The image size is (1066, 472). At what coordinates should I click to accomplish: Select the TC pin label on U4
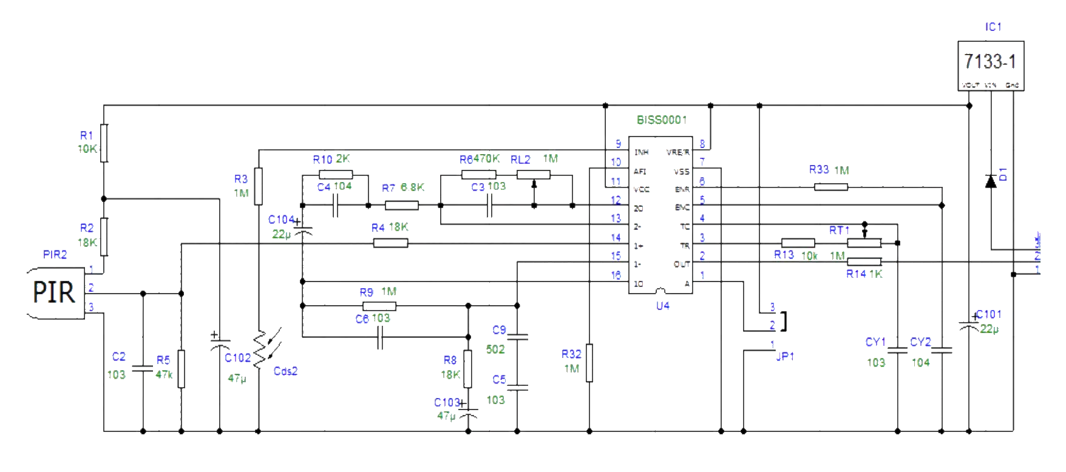pyautogui.click(x=685, y=227)
